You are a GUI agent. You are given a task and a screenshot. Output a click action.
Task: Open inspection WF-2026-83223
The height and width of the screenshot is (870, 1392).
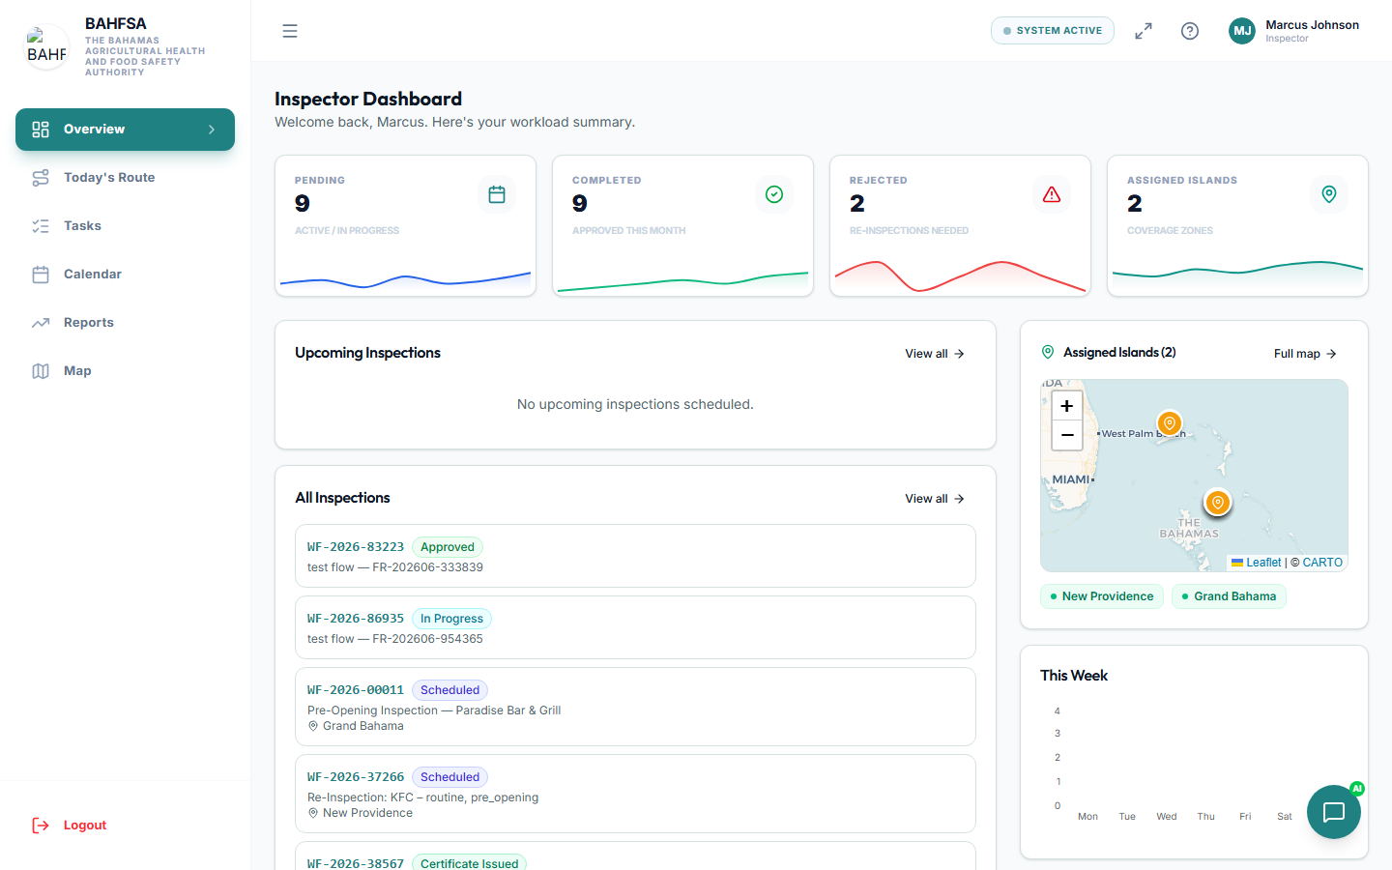(x=635, y=556)
